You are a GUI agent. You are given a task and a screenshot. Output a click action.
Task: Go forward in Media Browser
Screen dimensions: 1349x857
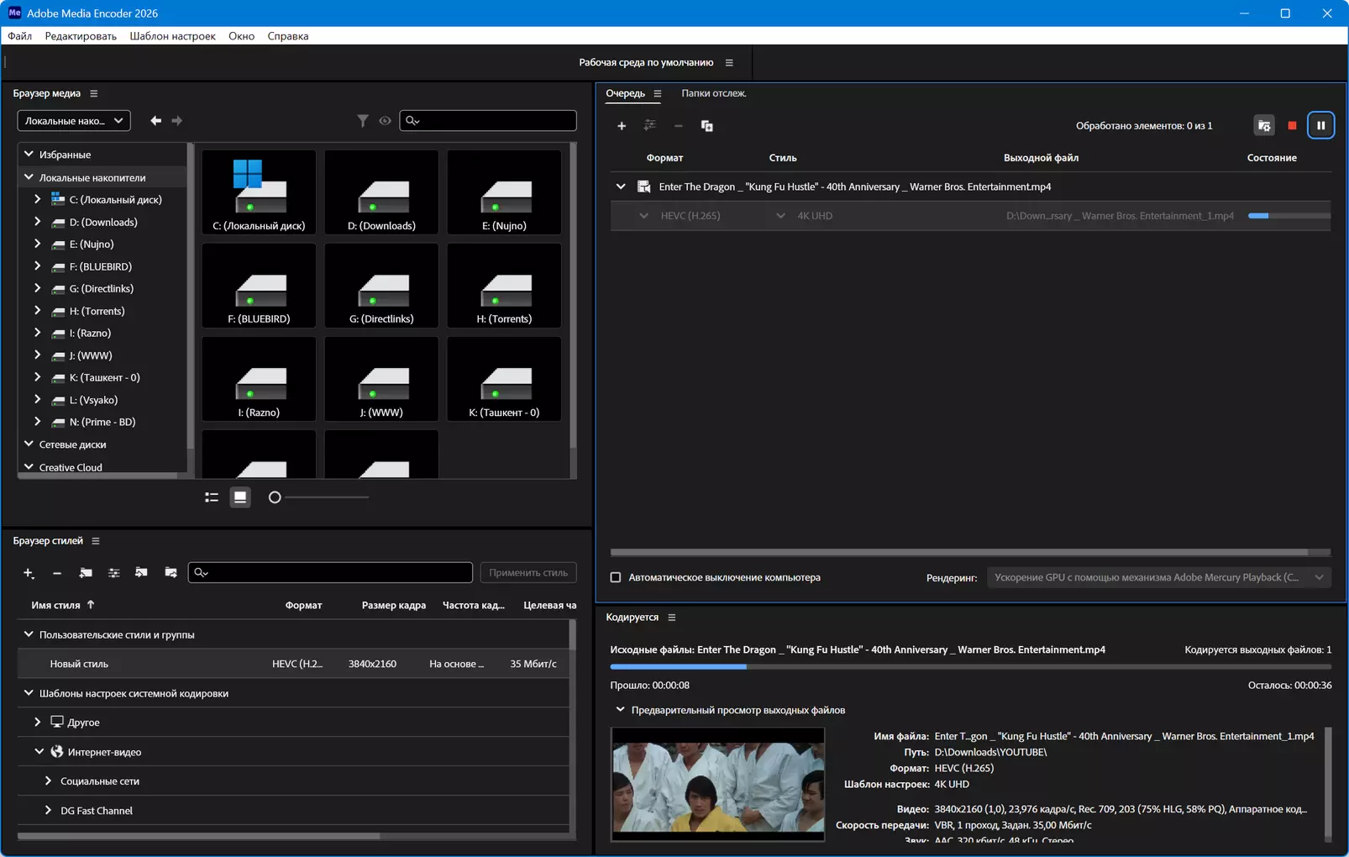[177, 121]
